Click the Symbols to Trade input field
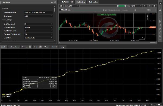Viewport: 163px width, 106px height. click(38, 13)
